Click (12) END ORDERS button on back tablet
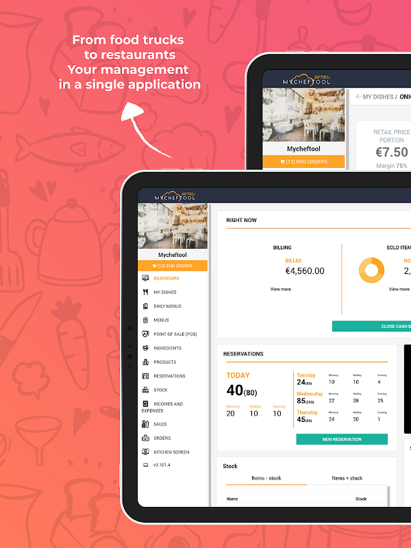The height and width of the screenshot is (548, 411). click(303, 162)
